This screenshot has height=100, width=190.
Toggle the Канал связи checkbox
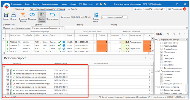click(x=161, y=65)
